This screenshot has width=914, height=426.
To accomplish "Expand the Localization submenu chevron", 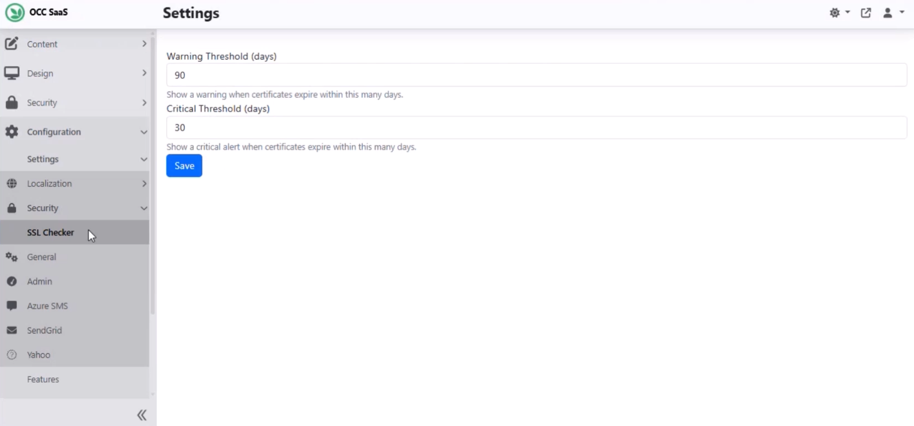I will (144, 183).
